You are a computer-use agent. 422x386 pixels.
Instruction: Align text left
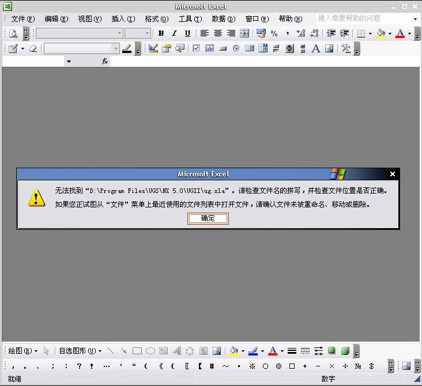(205, 33)
